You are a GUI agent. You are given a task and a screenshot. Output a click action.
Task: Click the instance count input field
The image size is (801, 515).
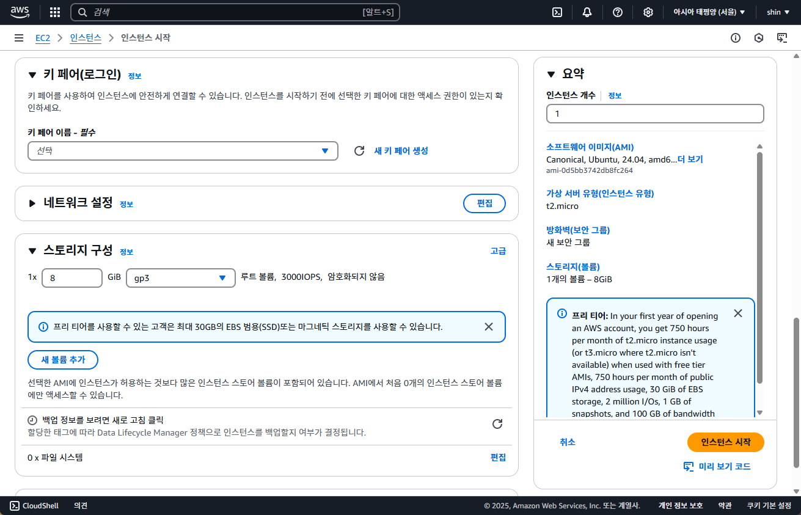click(655, 114)
